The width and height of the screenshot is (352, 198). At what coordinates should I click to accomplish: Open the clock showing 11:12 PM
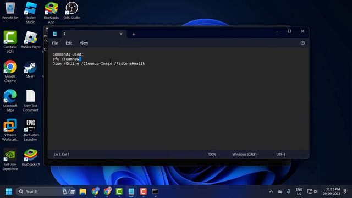[332, 191]
